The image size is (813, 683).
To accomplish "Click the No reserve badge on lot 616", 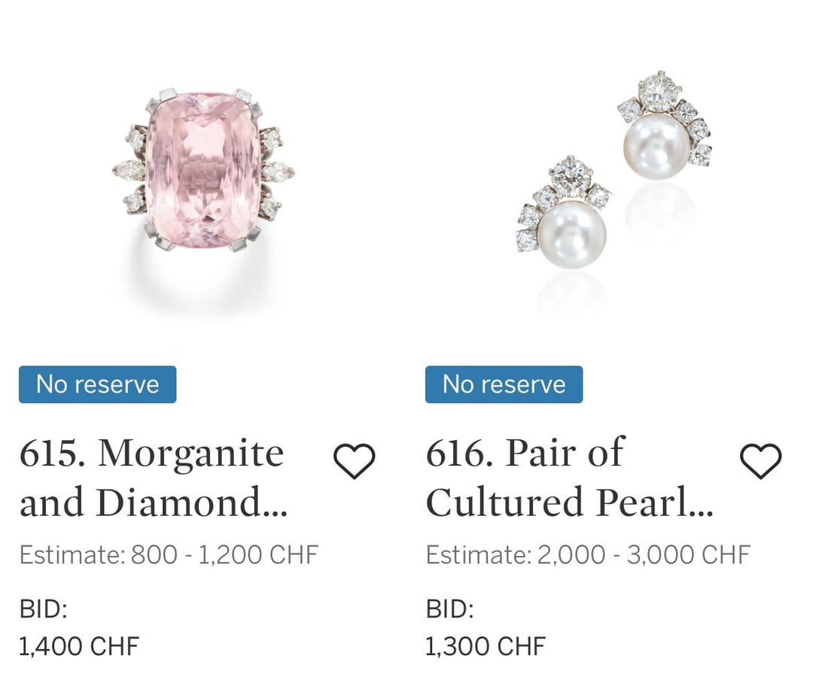I will click(x=504, y=384).
